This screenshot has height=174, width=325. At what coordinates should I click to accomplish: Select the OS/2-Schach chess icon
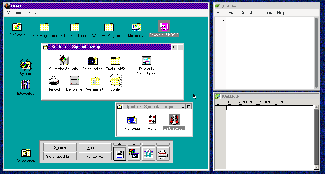coord(174,120)
